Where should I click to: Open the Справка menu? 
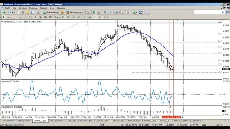coord(61,8)
